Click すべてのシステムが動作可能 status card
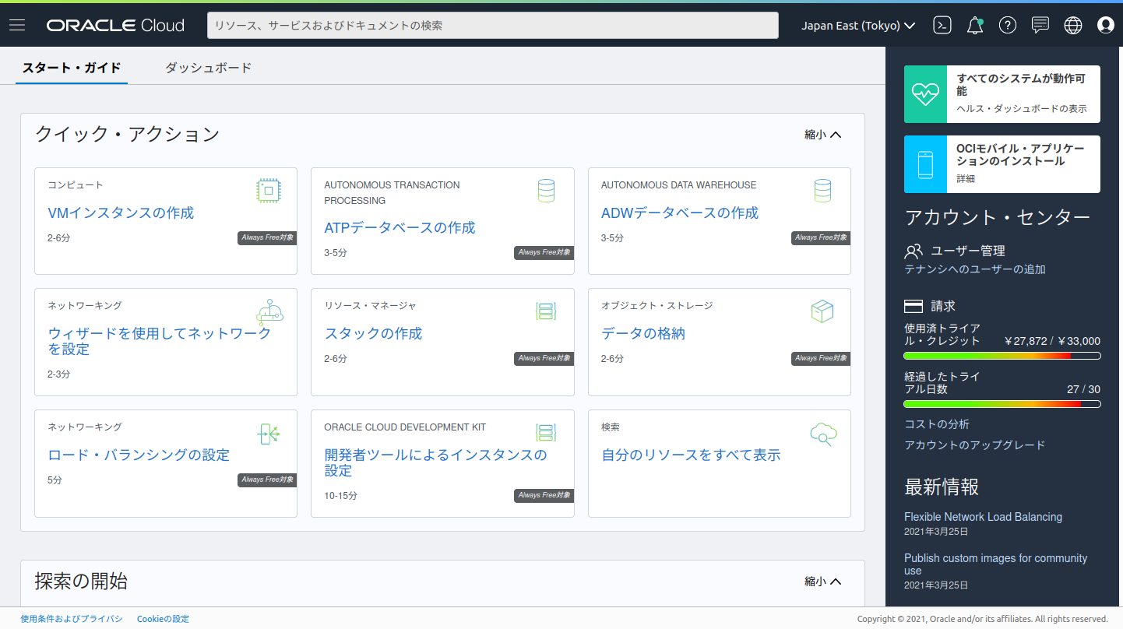This screenshot has width=1123, height=629. (1002, 94)
